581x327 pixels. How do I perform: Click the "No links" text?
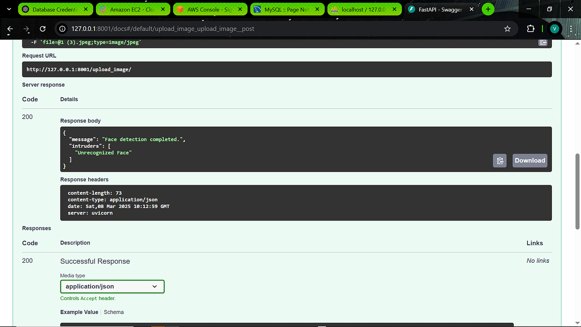538,261
